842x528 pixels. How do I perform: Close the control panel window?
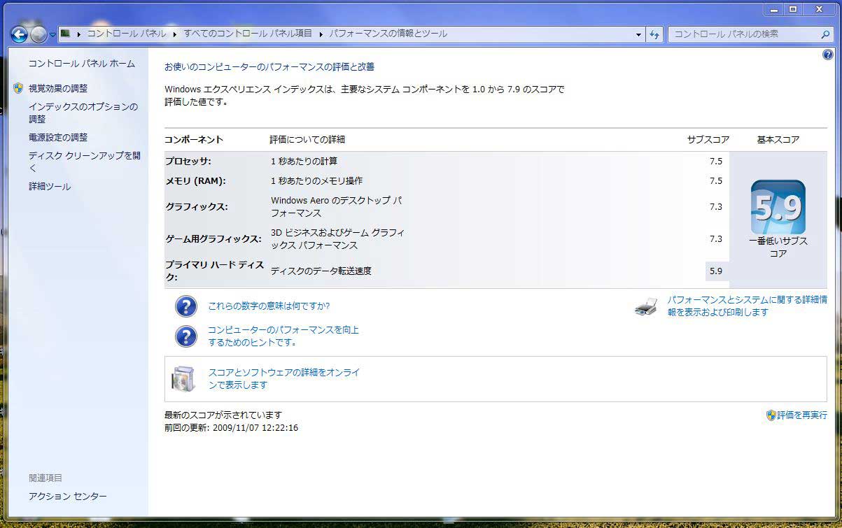point(818,10)
